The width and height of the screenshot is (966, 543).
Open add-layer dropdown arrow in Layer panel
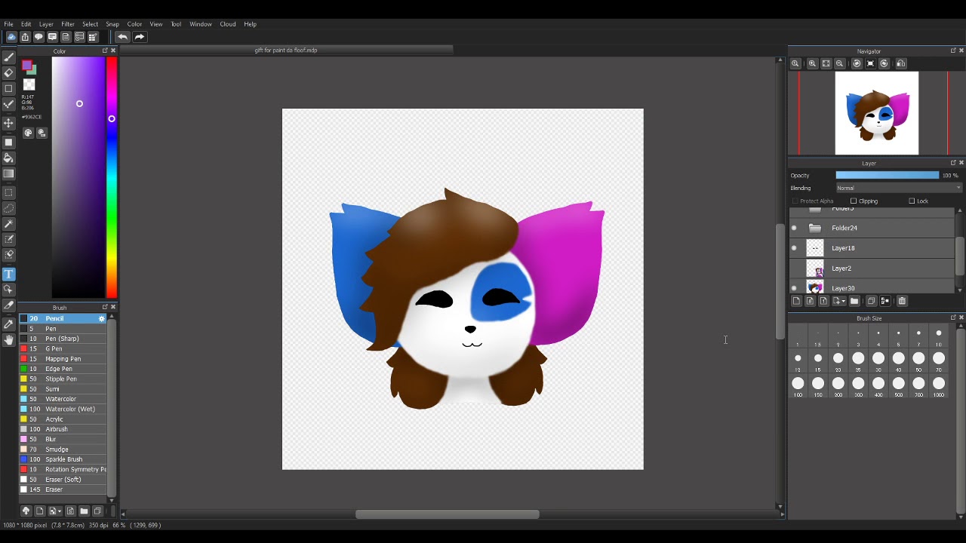tap(838, 301)
